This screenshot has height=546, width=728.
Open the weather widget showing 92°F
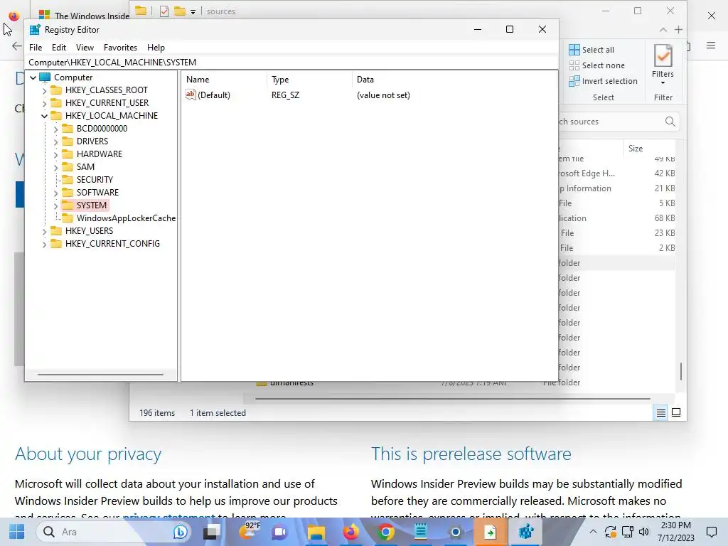[x=250, y=531]
